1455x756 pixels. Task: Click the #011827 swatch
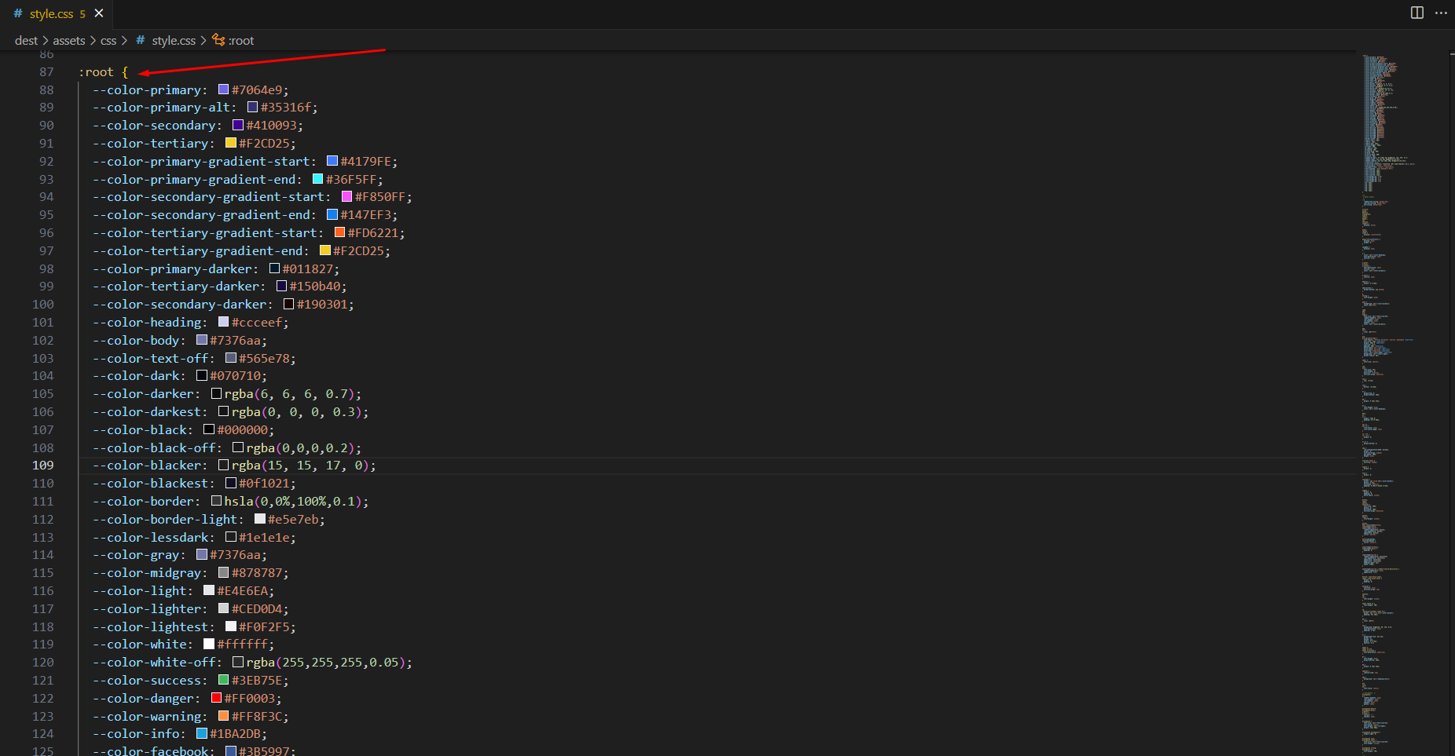pos(274,268)
